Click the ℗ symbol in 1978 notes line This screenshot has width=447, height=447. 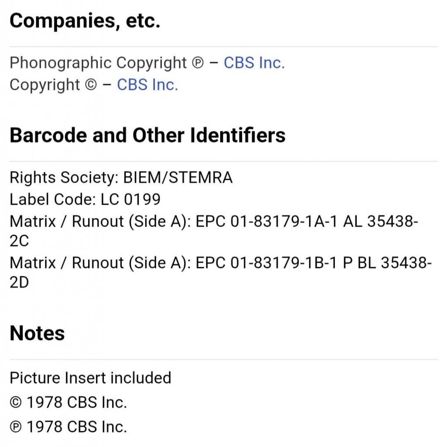coord(15,427)
